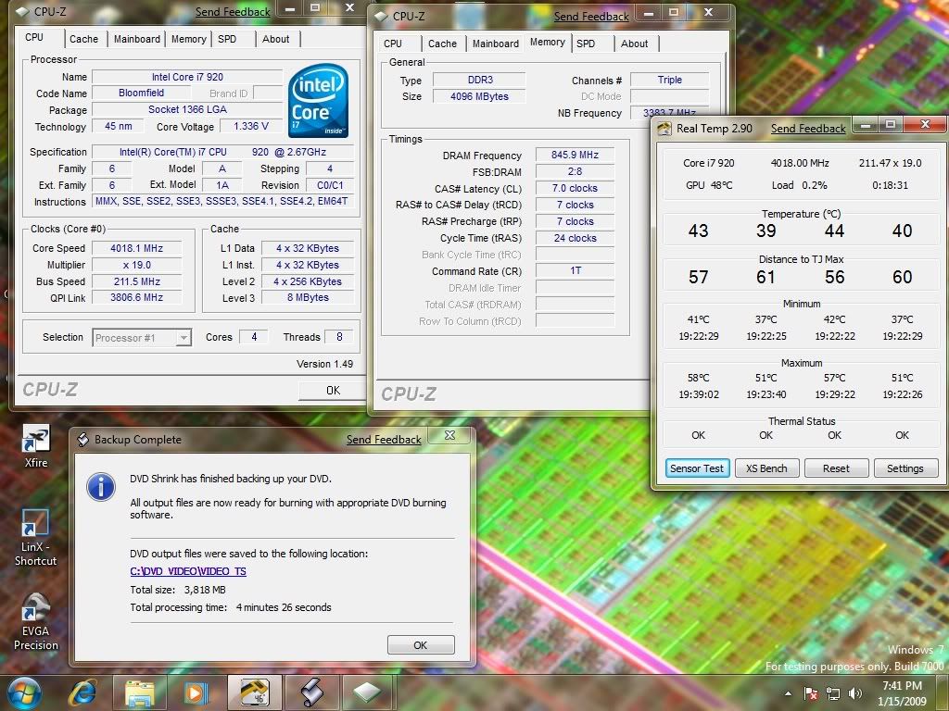This screenshot has width=949, height=711.
Task: Click Send Feedback in CPU-Z memory window
Action: point(591,17)
